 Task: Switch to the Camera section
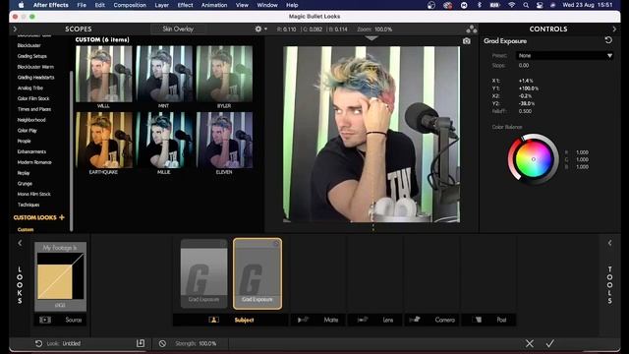(431, 320)
